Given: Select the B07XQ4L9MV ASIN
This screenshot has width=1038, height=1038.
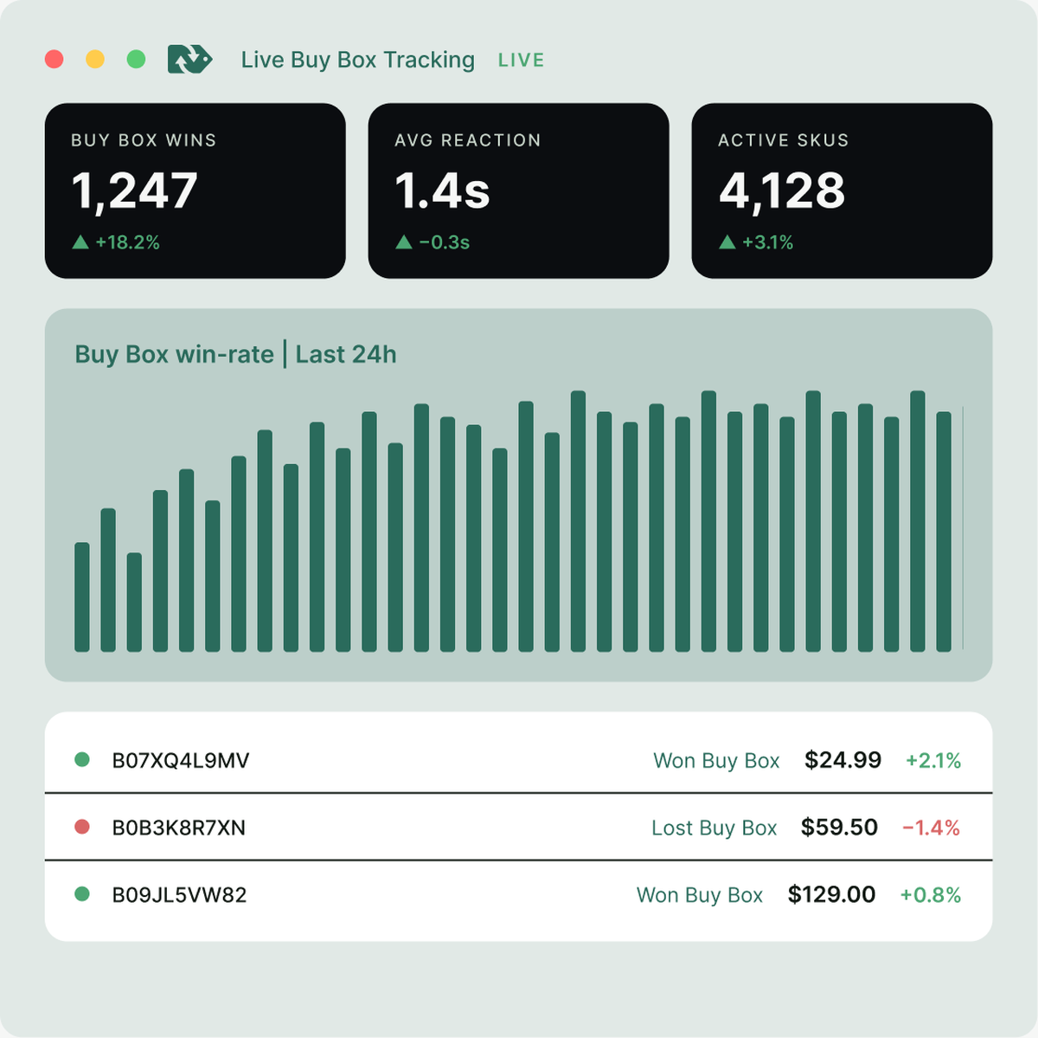Looking at the screenshot, I should click(181, 761).
